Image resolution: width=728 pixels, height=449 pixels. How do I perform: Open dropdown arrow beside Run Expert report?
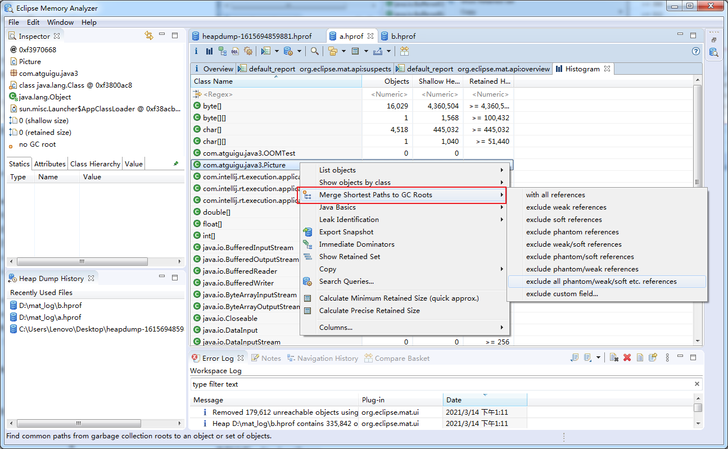277,51
